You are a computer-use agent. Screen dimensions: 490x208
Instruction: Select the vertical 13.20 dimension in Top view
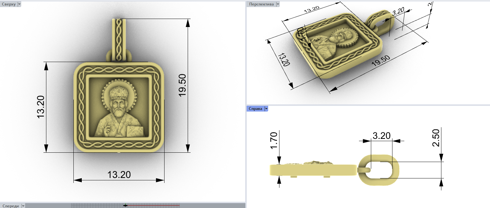(41, 107)
